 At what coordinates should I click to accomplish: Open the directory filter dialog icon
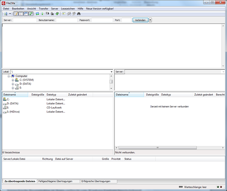click(x=64, y=14)
